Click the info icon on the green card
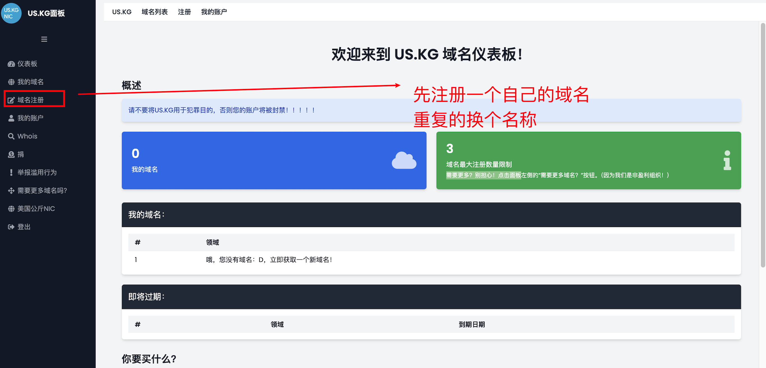The height and width of the screenshot is (368, 766). [727, 160]
